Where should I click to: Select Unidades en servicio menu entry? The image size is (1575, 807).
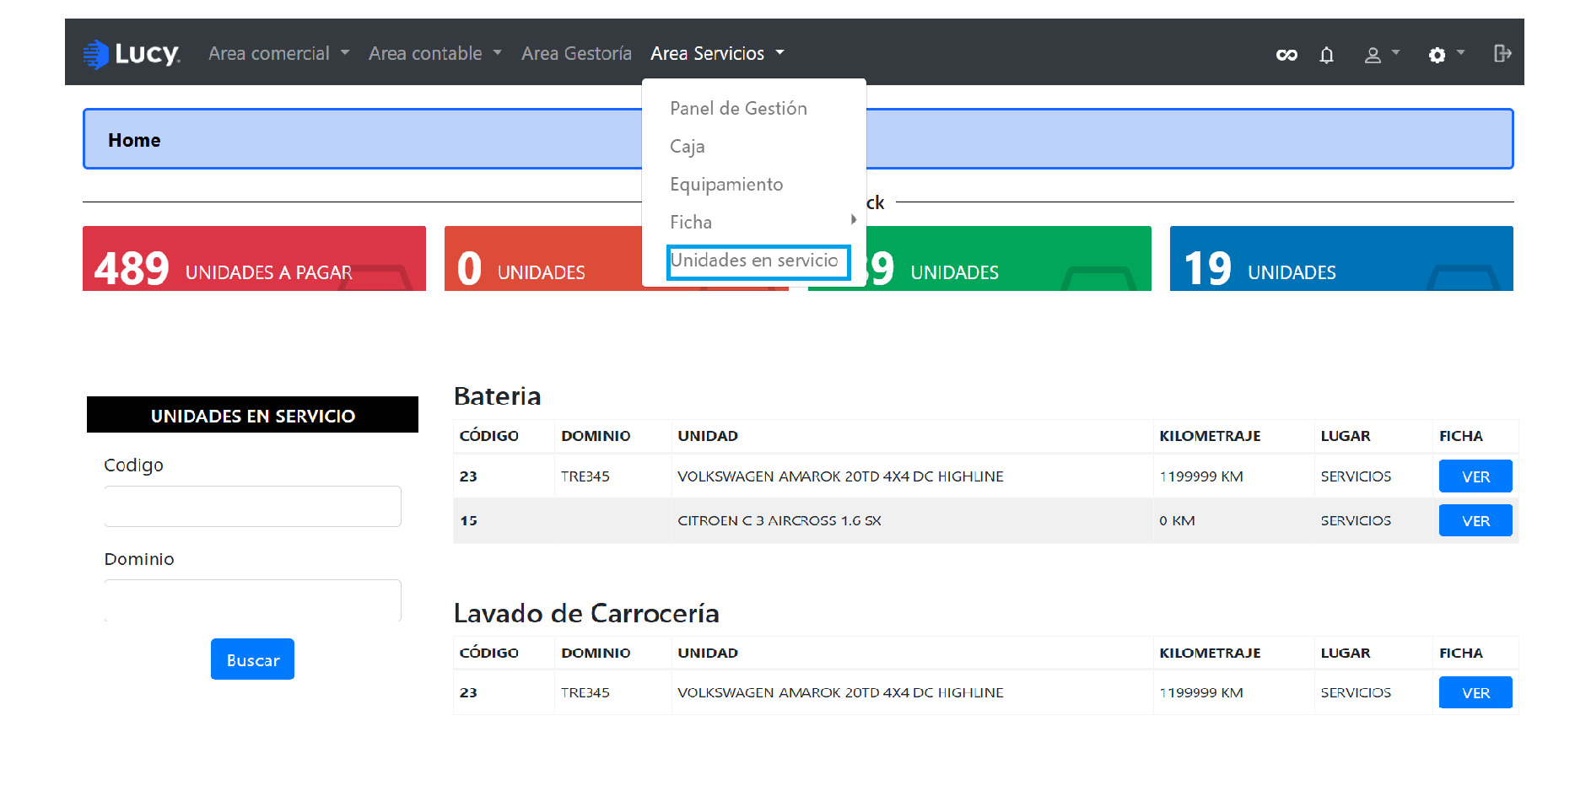coord(754,261)
